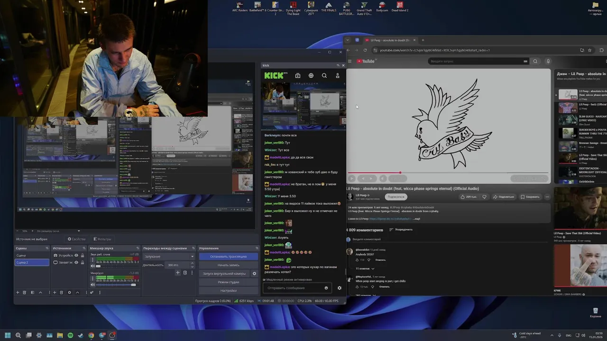Image resolution: width=607 pixels, height=341 pixels.
Task: Select Сцена in scenes list
Action: 32,255
